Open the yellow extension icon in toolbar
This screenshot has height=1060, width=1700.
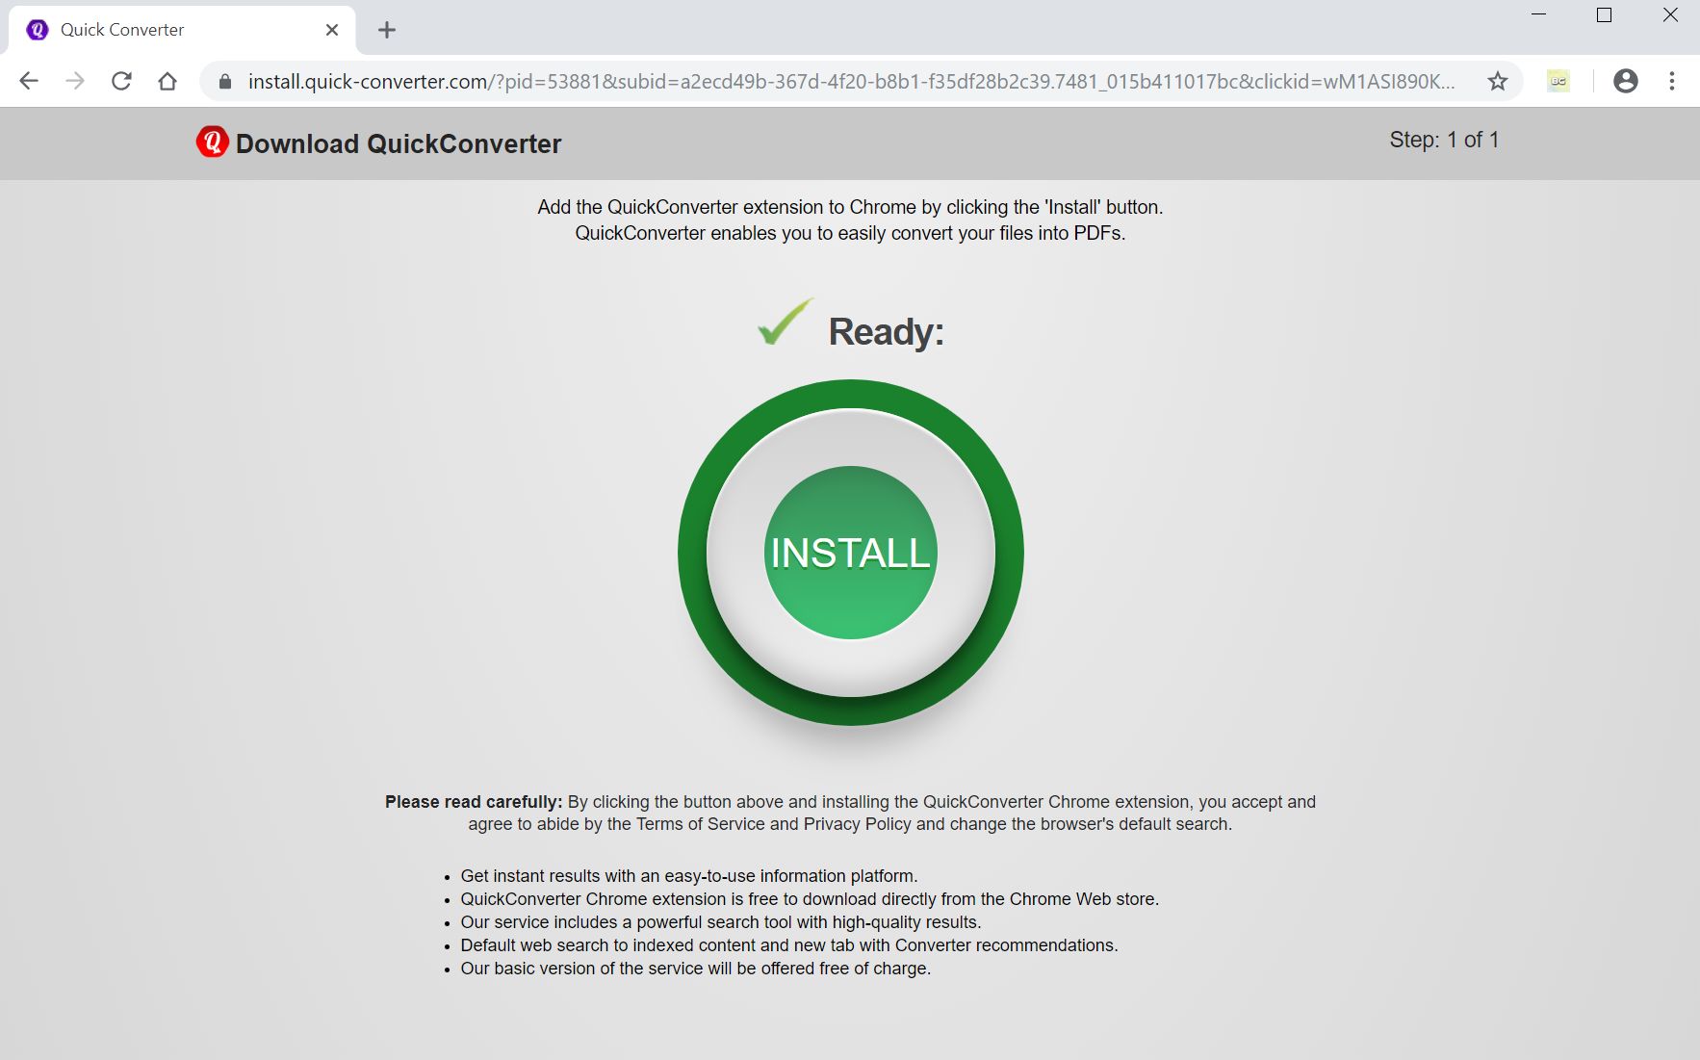[x=1558, y=81]
